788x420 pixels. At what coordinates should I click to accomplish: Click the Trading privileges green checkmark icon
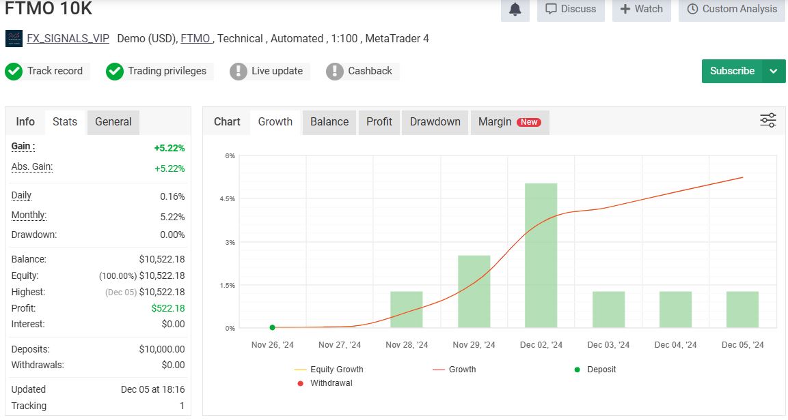tap(115, 71)
